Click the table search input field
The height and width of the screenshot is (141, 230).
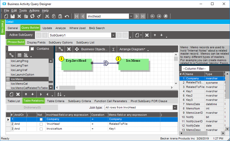[x=18, y=49]
